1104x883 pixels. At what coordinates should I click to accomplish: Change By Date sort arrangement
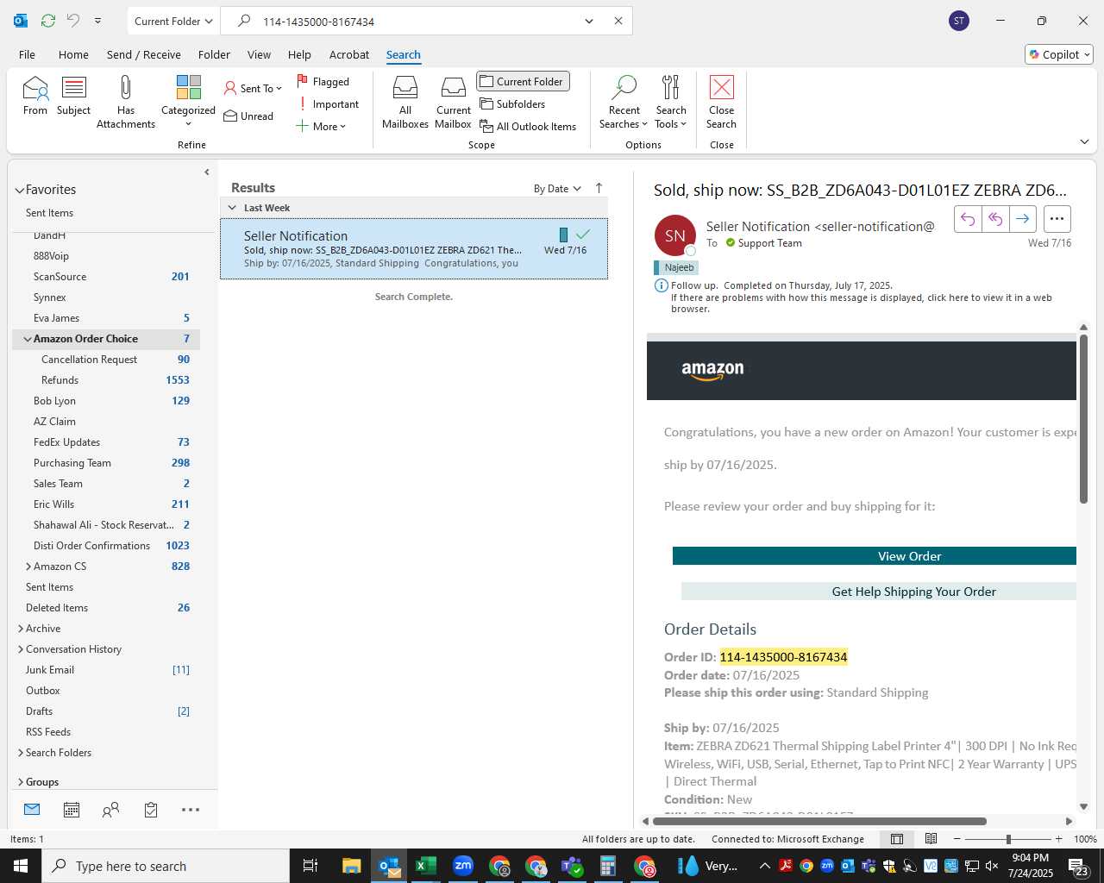pyautogui.click(x=557, y=189)
